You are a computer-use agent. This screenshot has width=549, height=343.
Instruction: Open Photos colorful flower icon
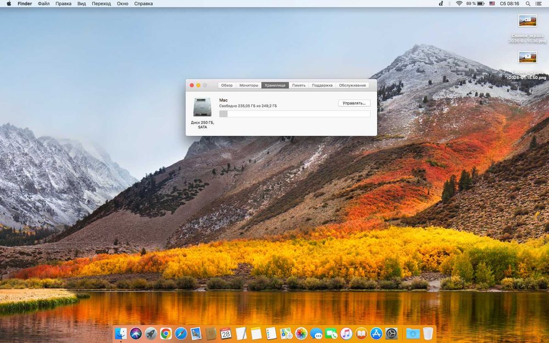[301, 334]
